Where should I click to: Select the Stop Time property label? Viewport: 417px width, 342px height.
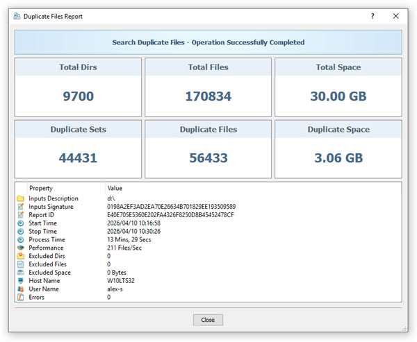[x=42, y=231]
